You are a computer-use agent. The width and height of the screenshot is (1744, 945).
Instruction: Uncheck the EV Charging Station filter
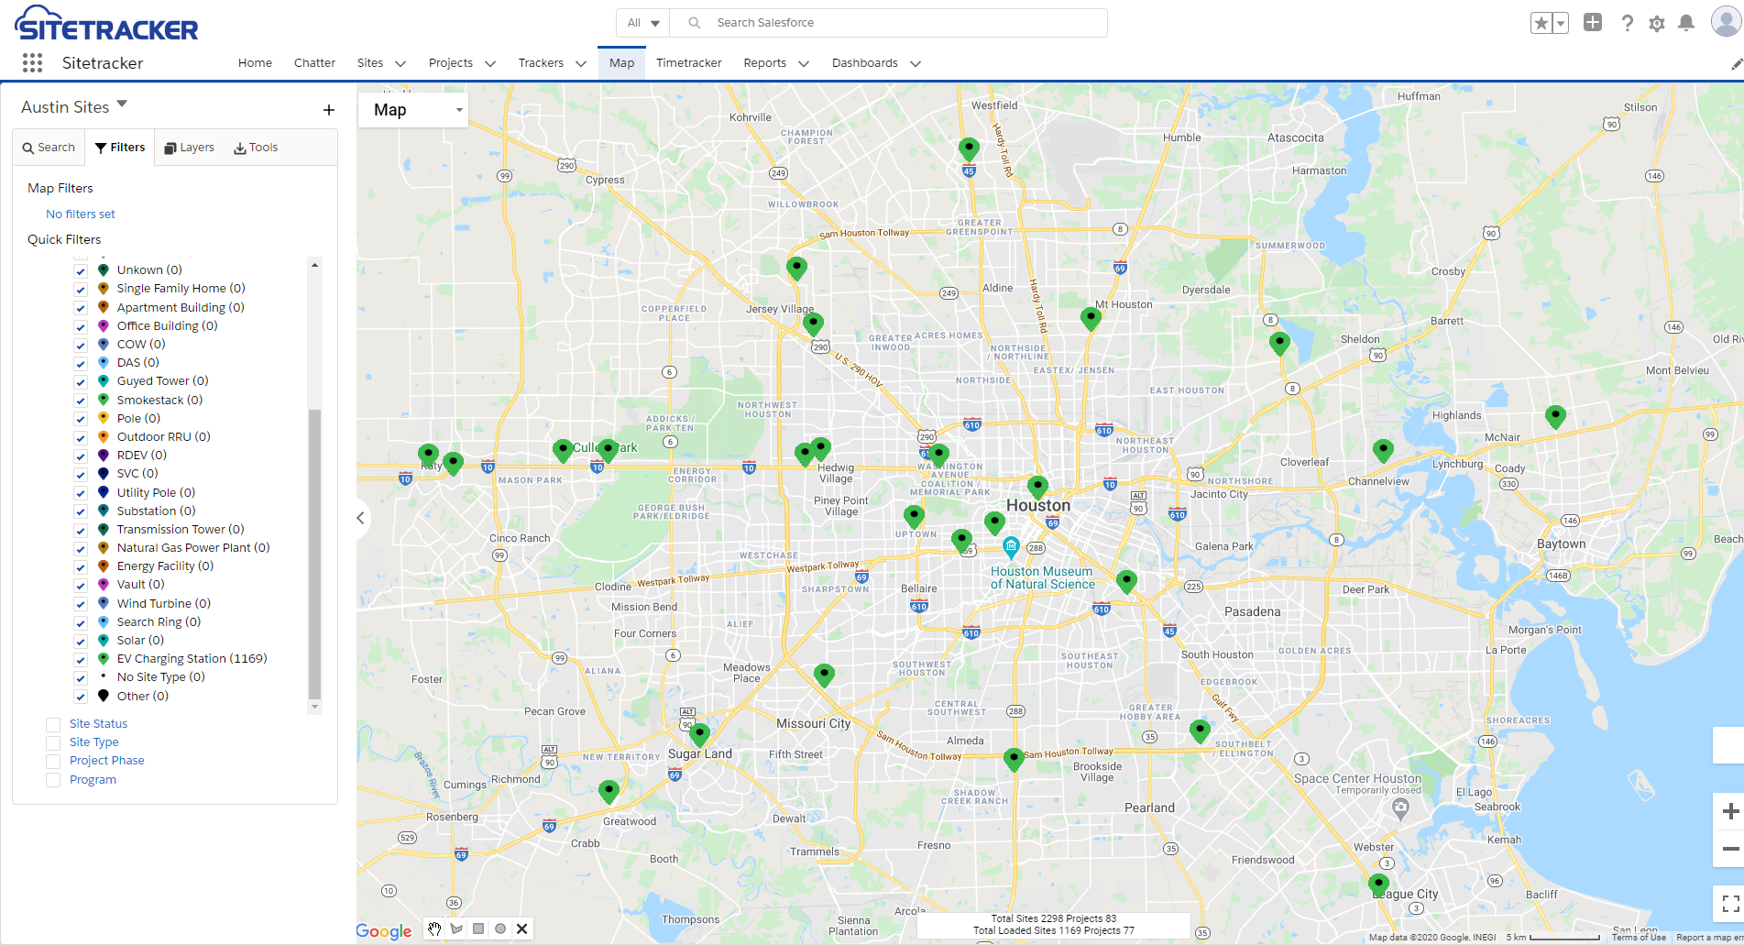81,660
